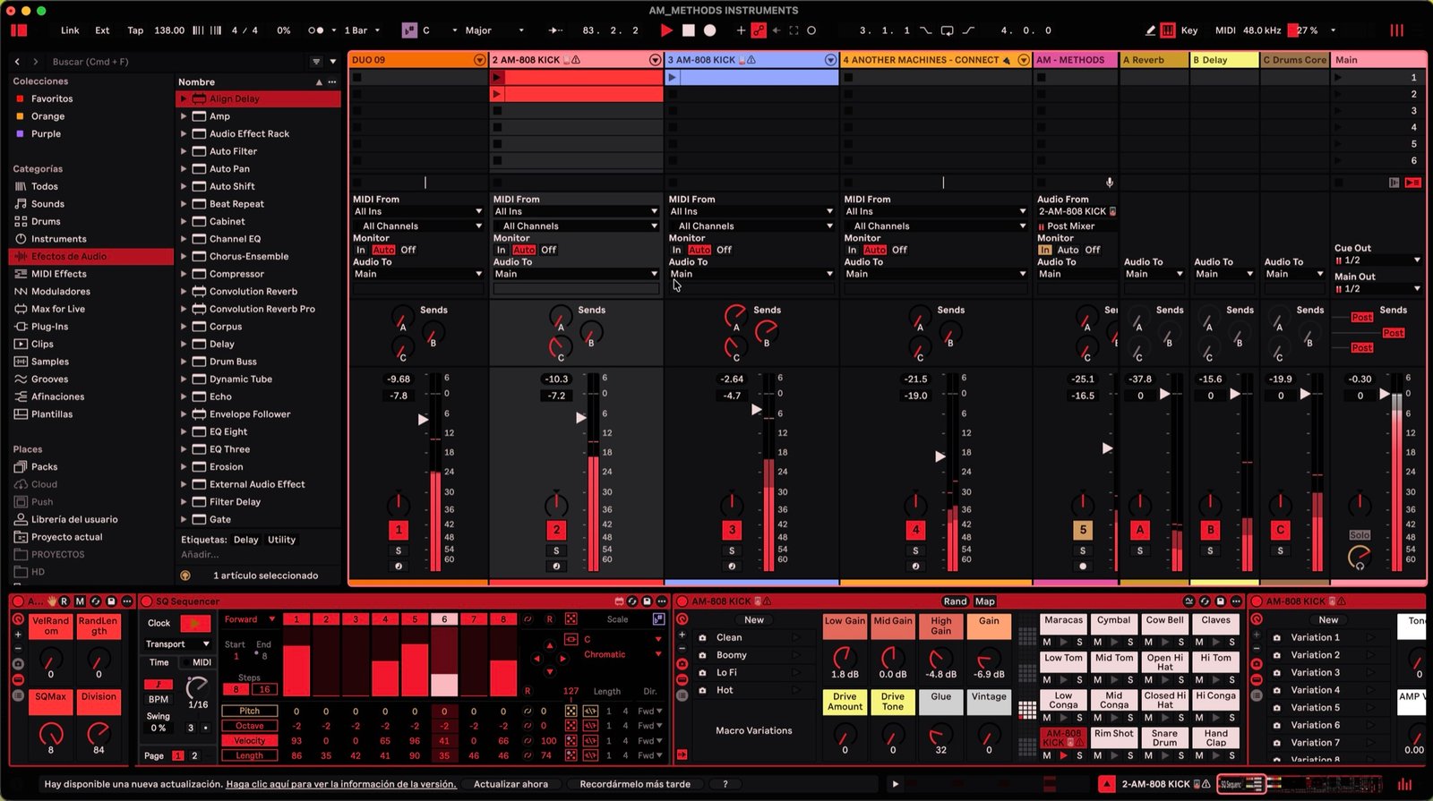Click the track 2 volume fader handle

(x=581, y=418)
